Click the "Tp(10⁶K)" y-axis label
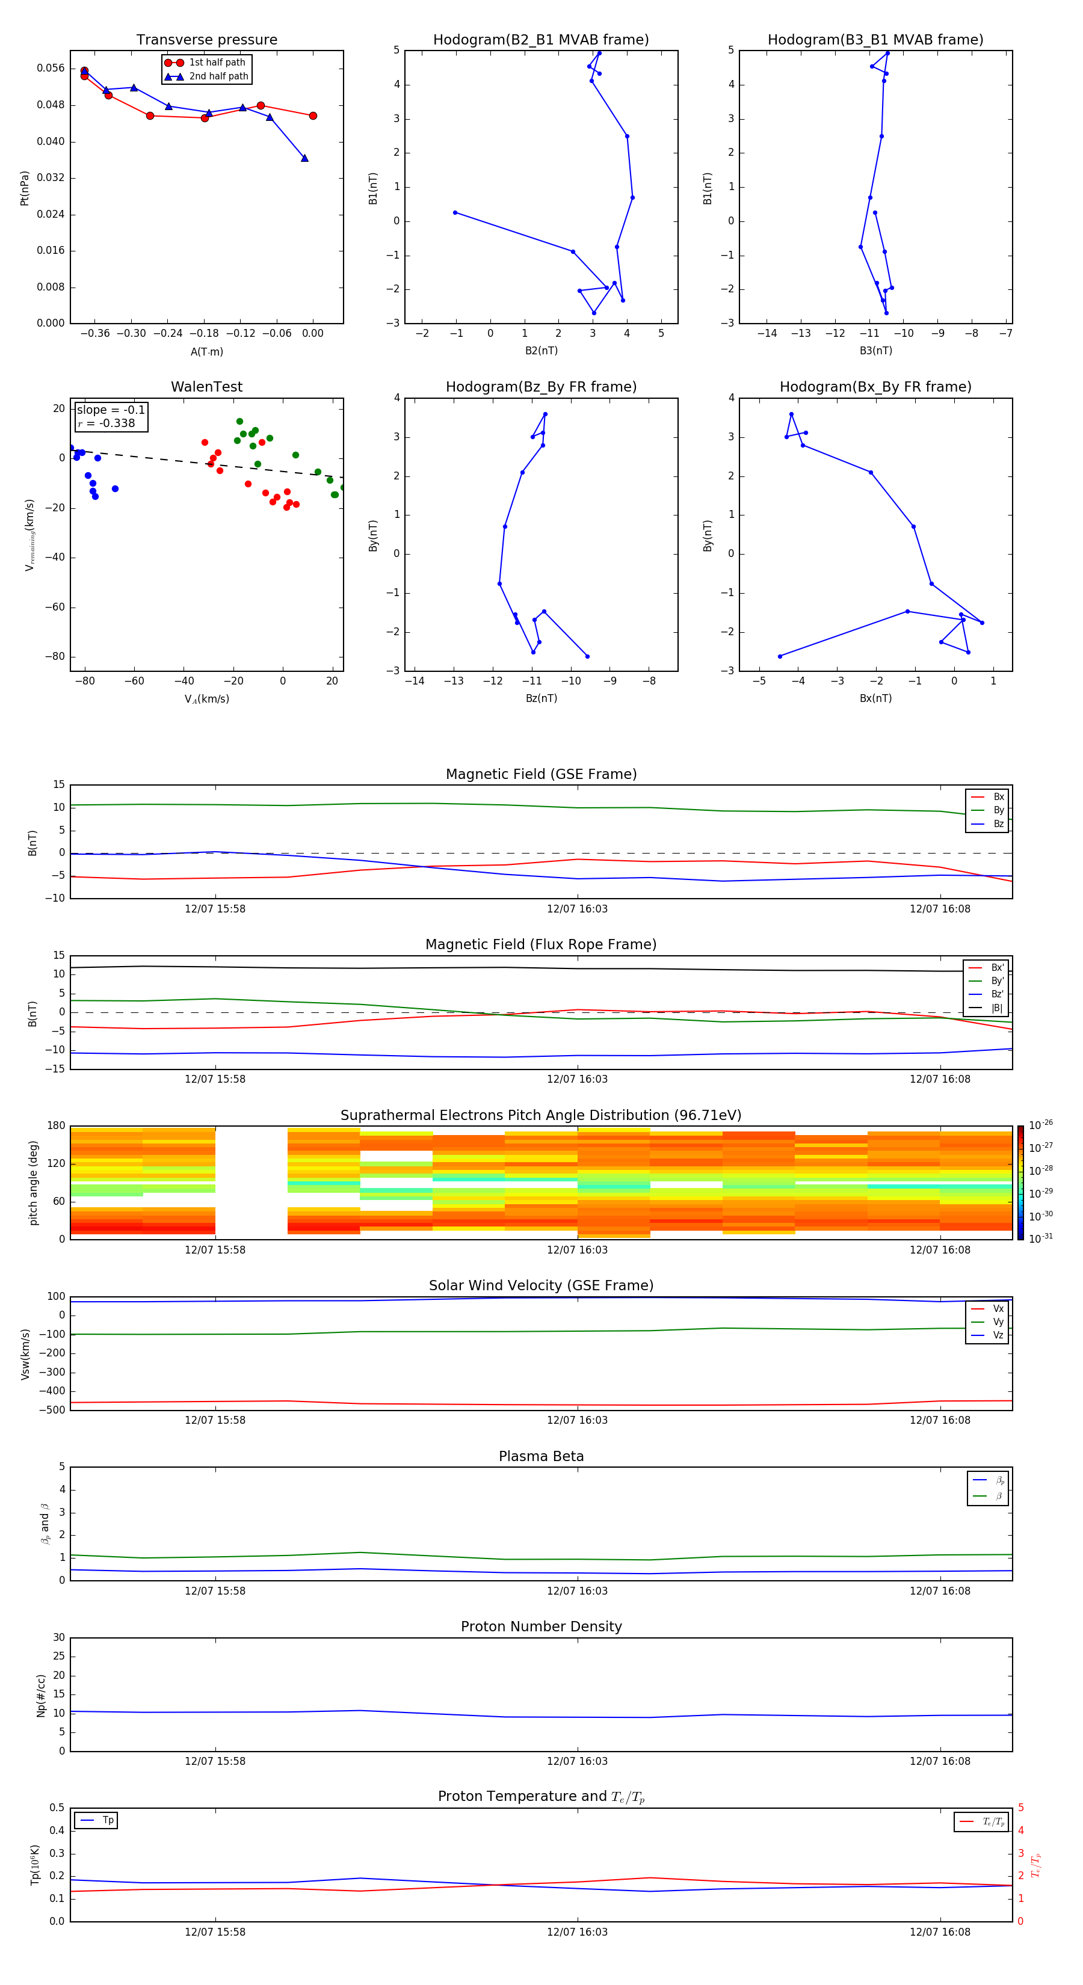The image size is (1083, 1985). pos(35,1865)
